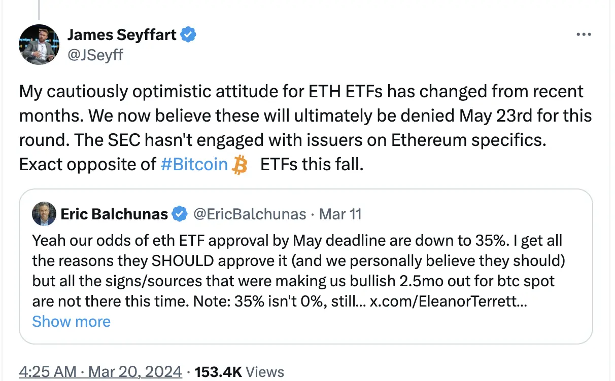Click the 153.4K views count
The width and height of the screenshot is (615, 381).
(216, 371)
